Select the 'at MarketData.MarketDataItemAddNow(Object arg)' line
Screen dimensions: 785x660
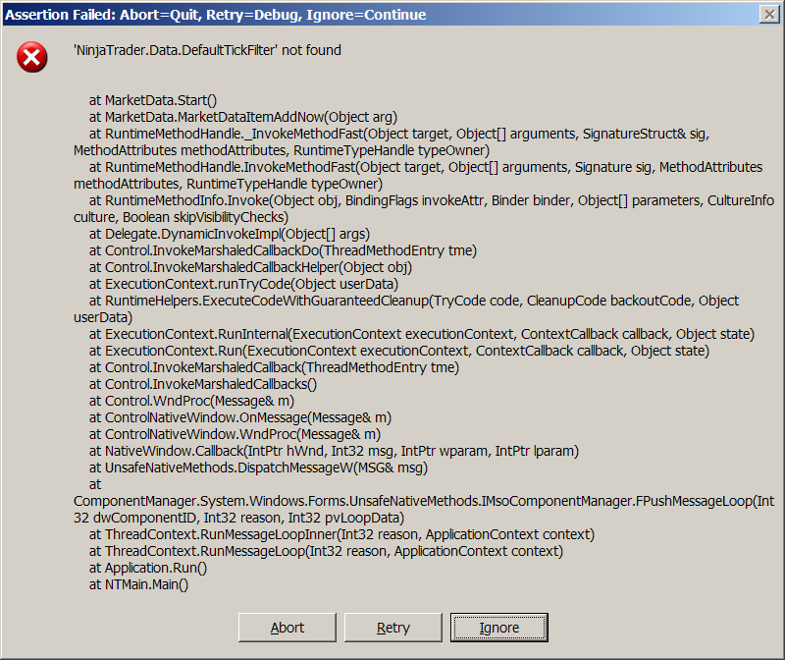click(x=243, y=117)
